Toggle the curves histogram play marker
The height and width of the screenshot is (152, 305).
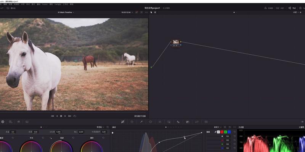[112, 133]
